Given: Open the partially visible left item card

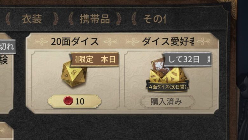Looking at the screenshot, I should click(6, 73).
